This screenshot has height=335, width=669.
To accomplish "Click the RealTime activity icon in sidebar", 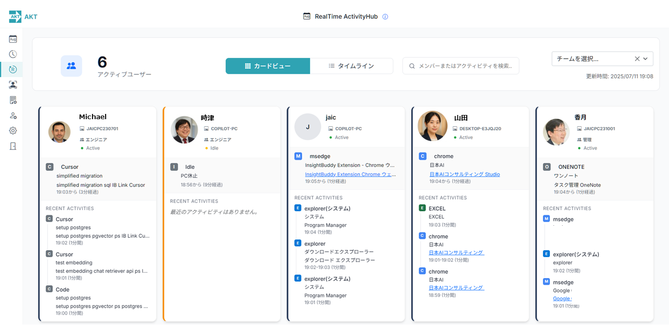I will [13, 69].
